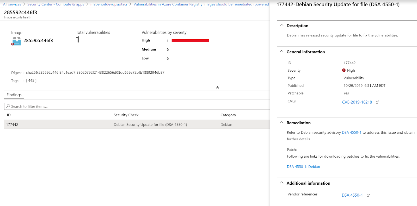Click the sha256 digest value
The image size is (417, 206).
pos(95,72)
